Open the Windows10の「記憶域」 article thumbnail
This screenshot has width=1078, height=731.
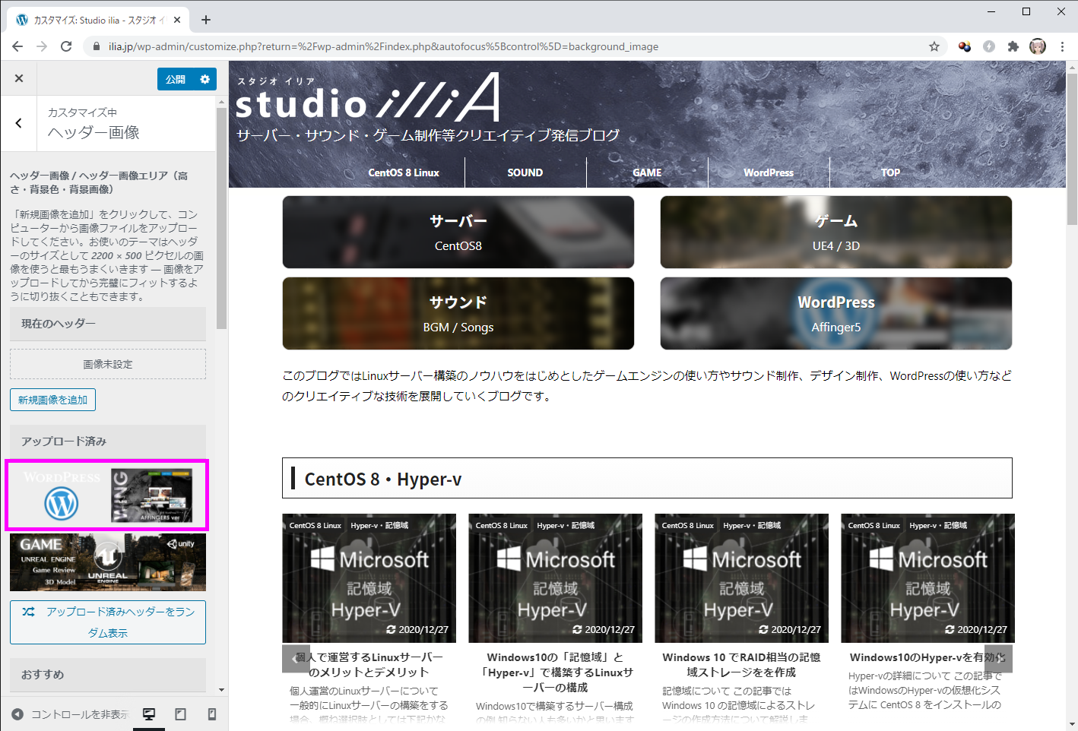[556, 578]
